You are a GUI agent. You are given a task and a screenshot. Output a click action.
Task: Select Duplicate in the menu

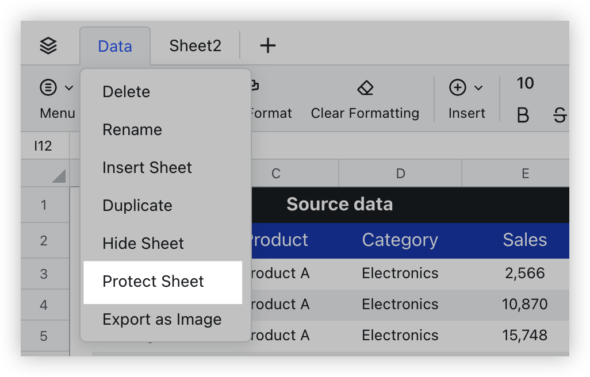pyautogui.click(x=137, y=205)
